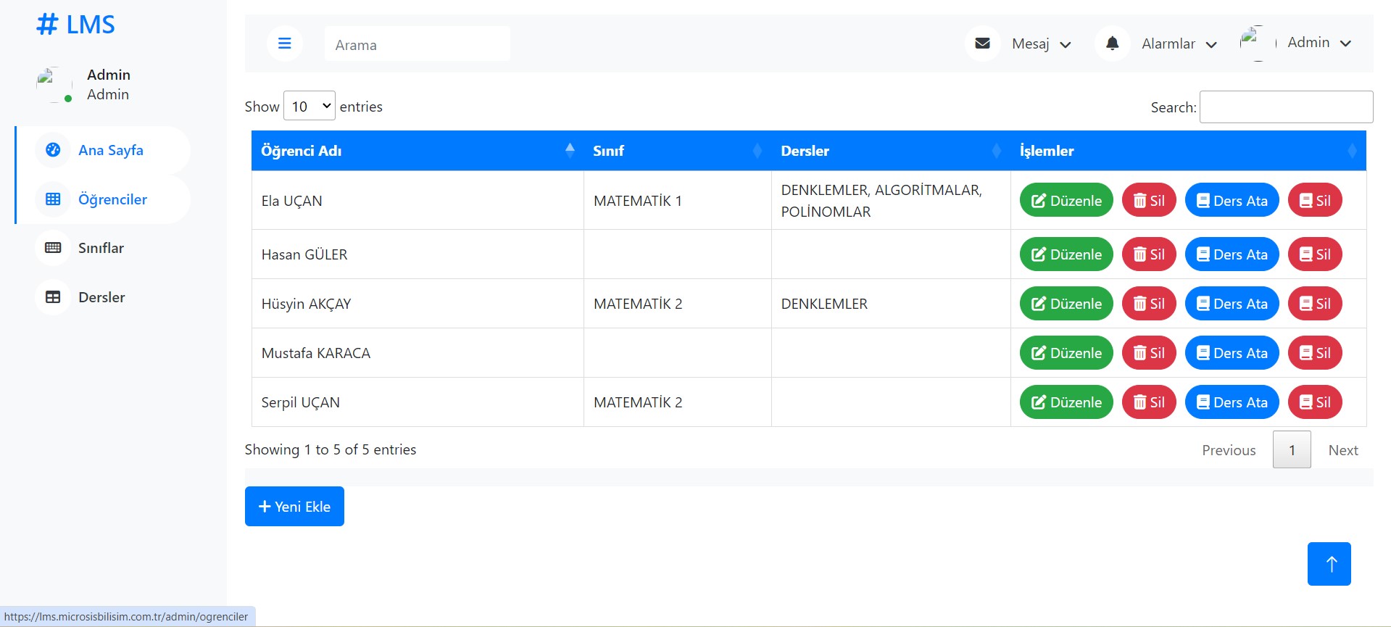Sort table by Dersler column

point(890,151)
